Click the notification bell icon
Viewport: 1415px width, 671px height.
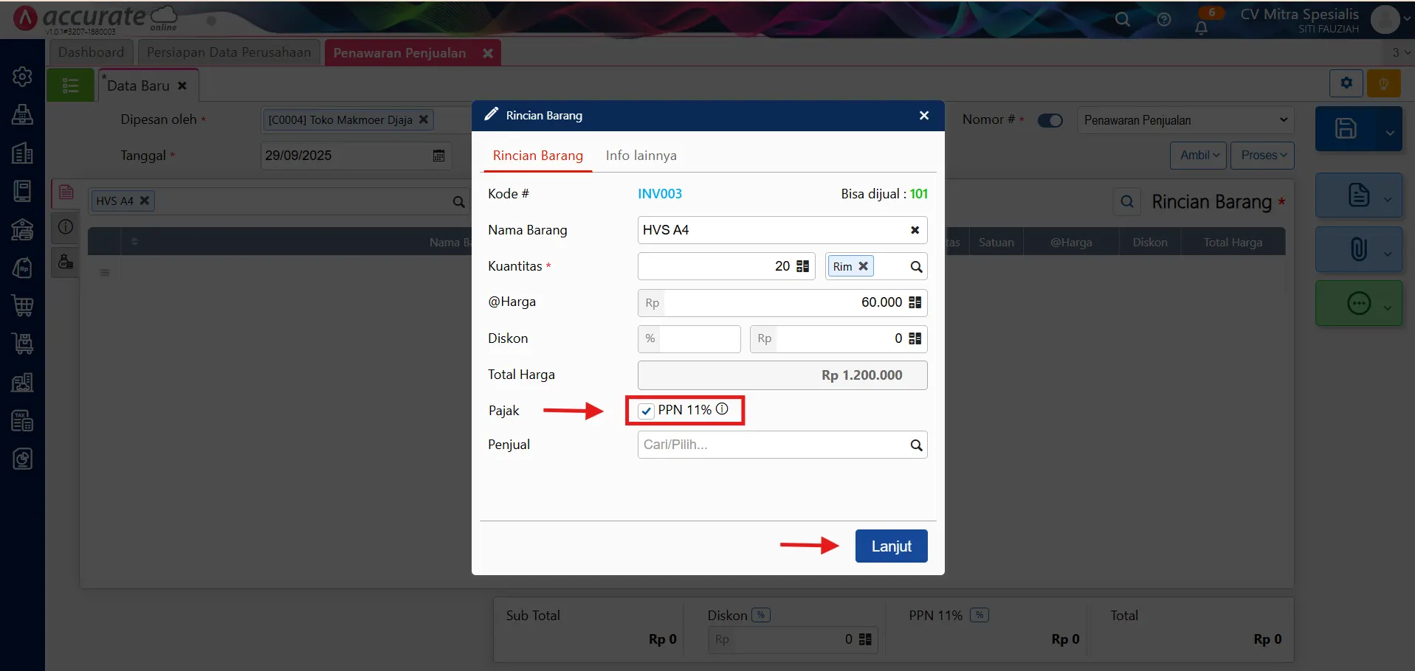pyautogui.click(x=1201, y=28)
